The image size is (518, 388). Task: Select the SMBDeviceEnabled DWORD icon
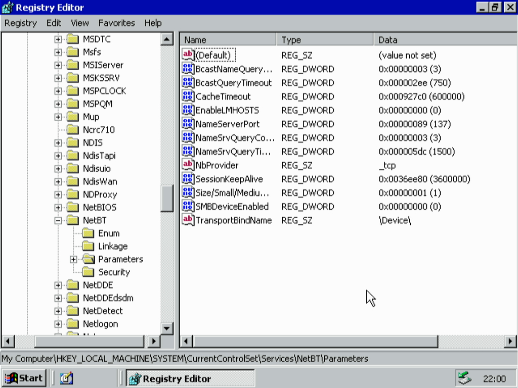(188, 206)
